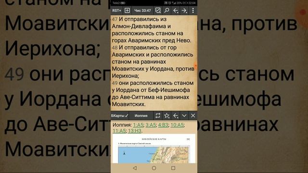Open map link 4:B3

point(163,125)
